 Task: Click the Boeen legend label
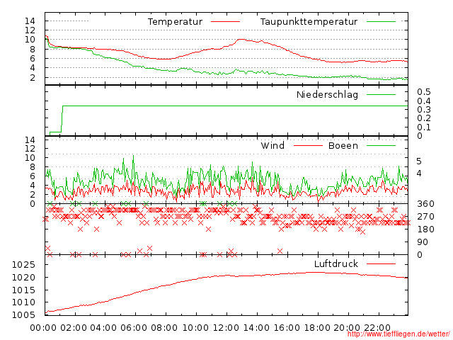pos(343,145)
